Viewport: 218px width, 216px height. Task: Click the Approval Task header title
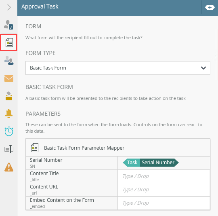point(40,7)
